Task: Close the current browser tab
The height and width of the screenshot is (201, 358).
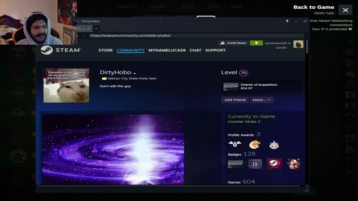Action: 88,28
